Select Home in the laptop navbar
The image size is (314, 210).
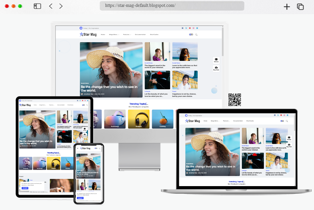click(x=205, y=121)
